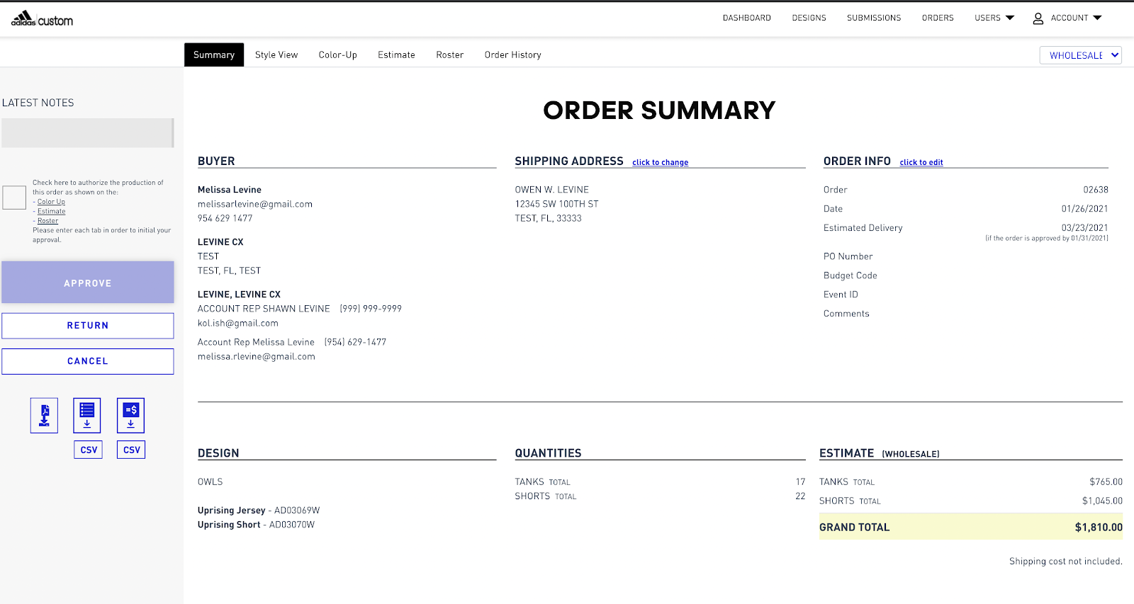Click the APPROVE button

(87, 283)
